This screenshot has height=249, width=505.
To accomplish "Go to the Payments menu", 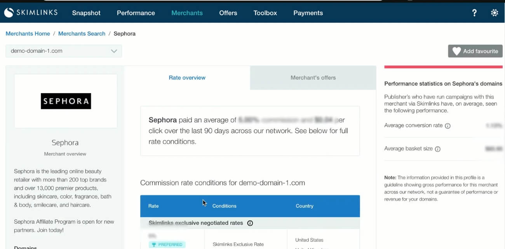I will pyautogui.click(x=308, y=13).
